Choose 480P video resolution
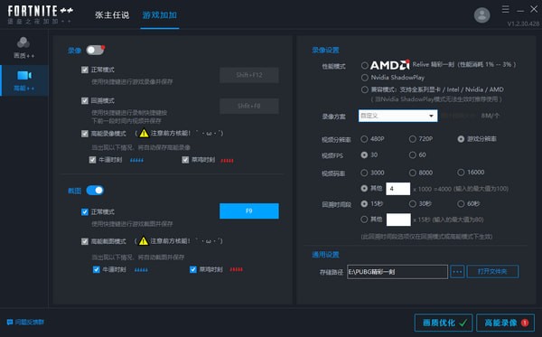 pyautogui.click(x=364, y=139)
